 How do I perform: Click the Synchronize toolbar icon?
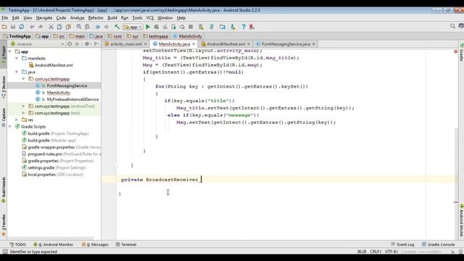point(22,27)
